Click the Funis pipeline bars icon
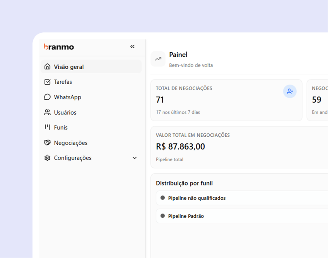Image resolution: width=328 pixels, height=258 pixels. pyautogui.click(x=48, y=127)
